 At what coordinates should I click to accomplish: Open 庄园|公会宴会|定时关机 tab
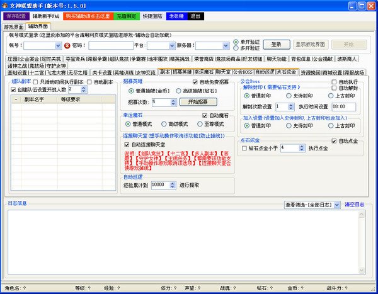(x=34, y=59)
